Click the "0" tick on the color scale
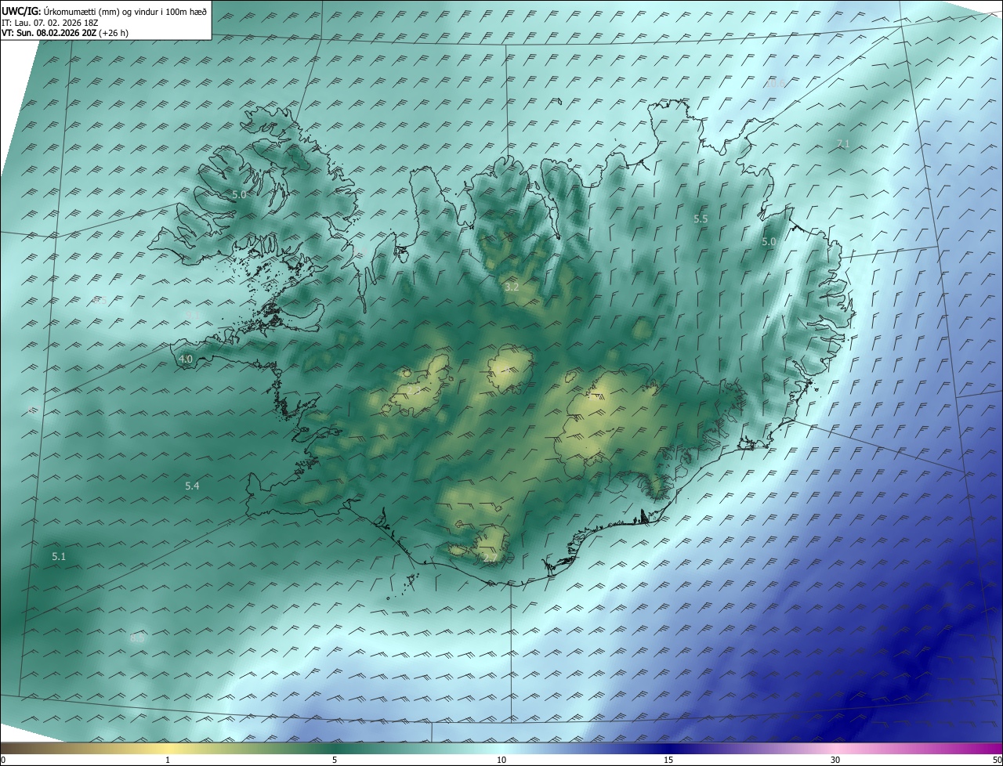The image size is (1003, 766). 3,760
